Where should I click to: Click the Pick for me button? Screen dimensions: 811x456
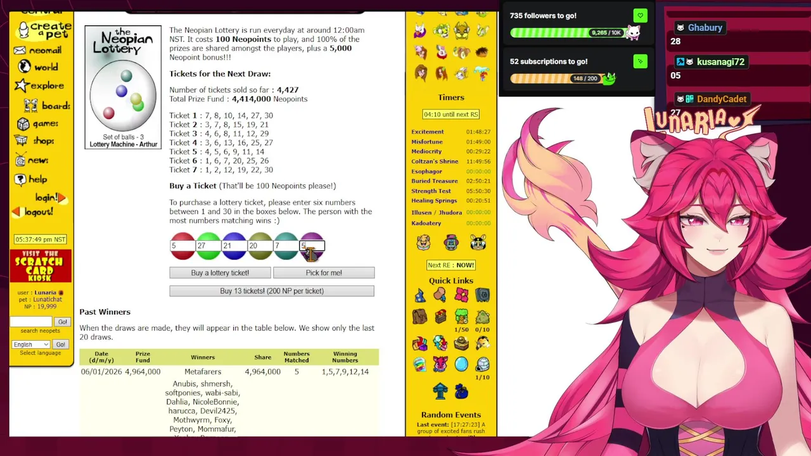click(324, 273)
